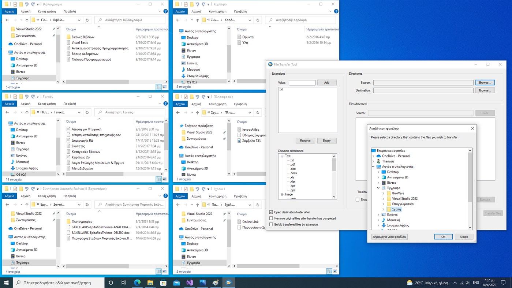Collapse Αυτός ο υπολογιστής in folder dialog
This screenshot has width=512, height=288.
pos(373,167)
